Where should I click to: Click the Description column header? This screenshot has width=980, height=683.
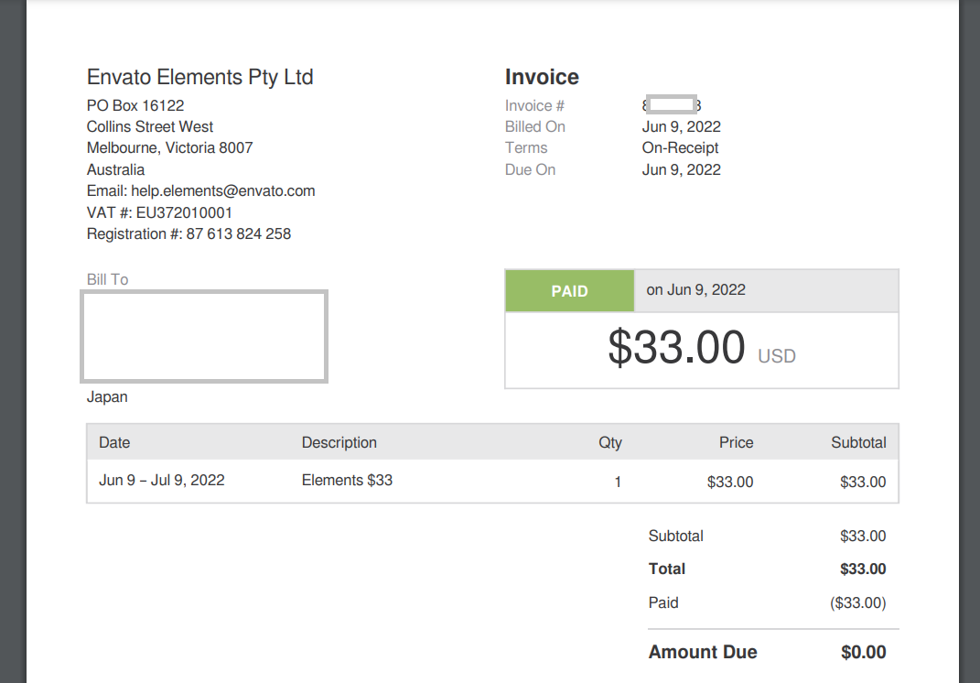[339, 443]
